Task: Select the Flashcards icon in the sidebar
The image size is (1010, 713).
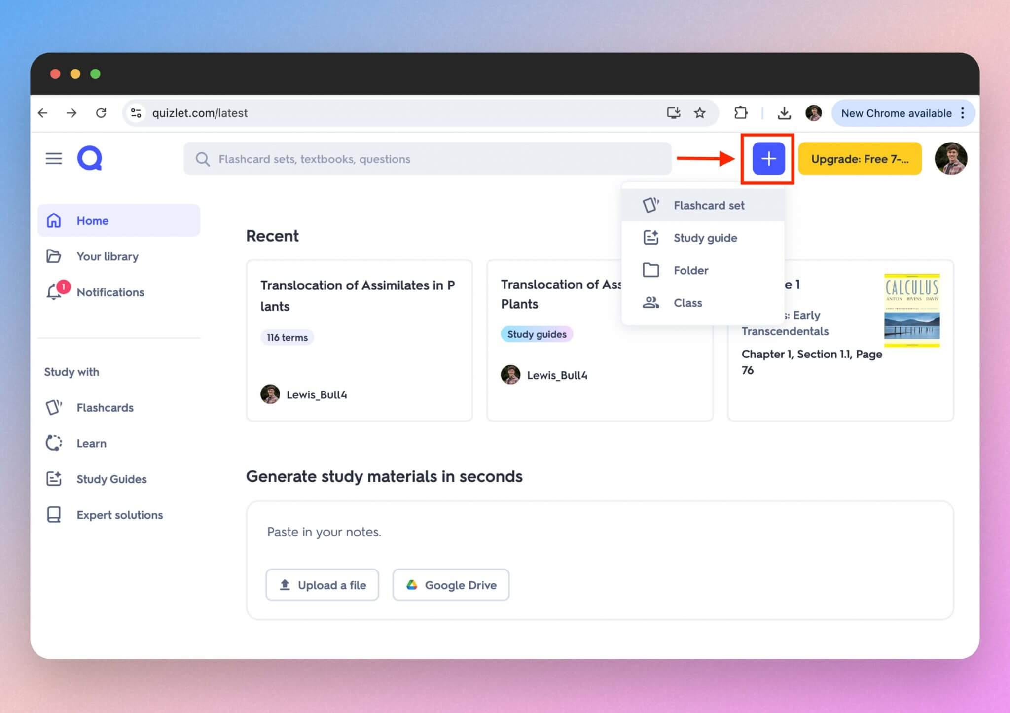Action: (54, 407)
